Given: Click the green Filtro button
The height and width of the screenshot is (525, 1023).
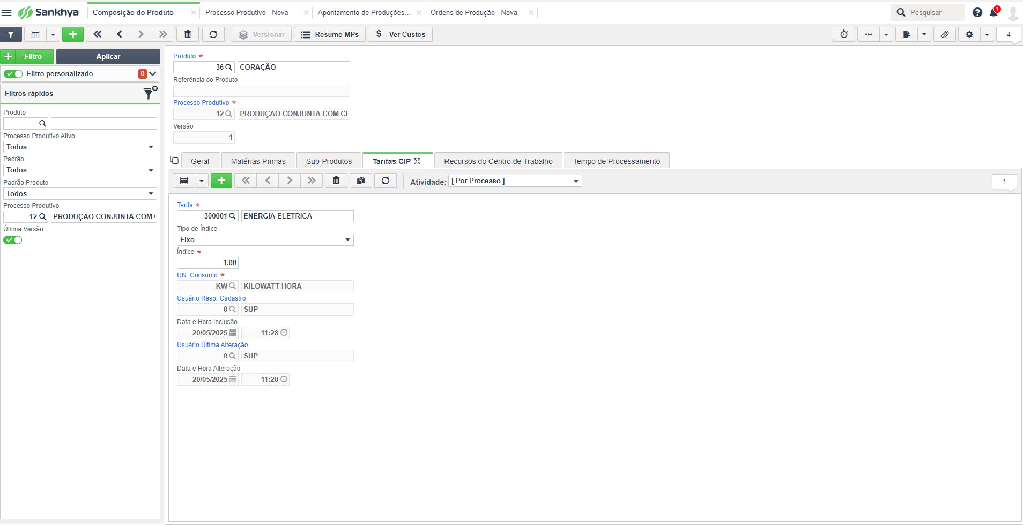Looking at the screenshot, I should coord(27,56).
